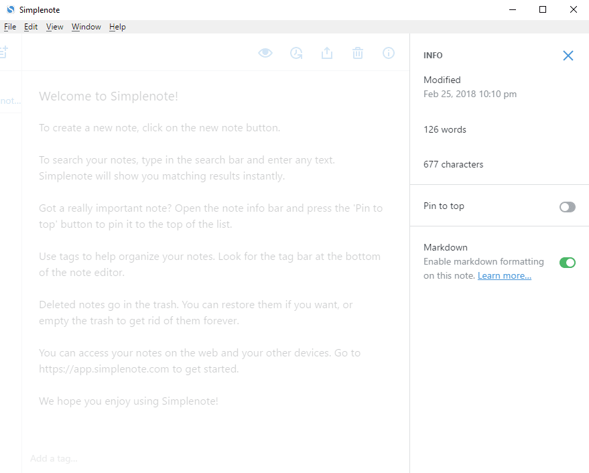Open the Edit menu
This screenshot has width=589, height=473.
click(30, 27)
